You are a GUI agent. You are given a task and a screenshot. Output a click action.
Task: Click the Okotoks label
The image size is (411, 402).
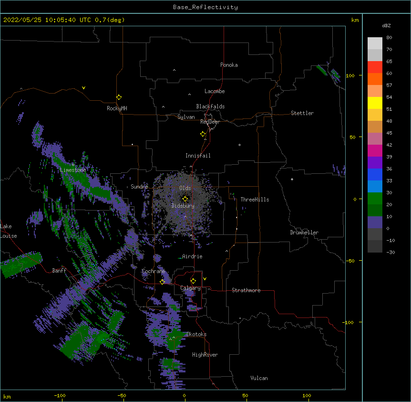(196, 334)
